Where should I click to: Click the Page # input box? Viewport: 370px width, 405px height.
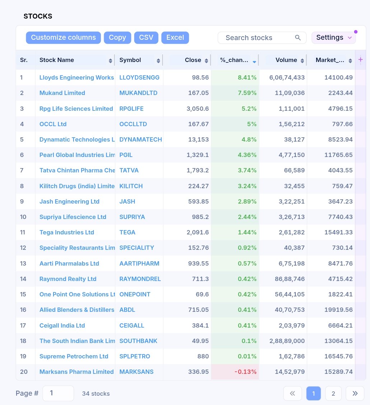(x=58, y=394)
